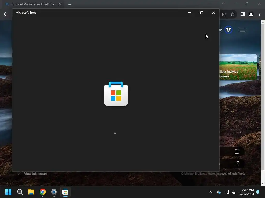Image resolution: width=265 pixels, height=198 pixels.
Task: Click the rewards medal icon on Bing
Action: (x=229, y=30)
